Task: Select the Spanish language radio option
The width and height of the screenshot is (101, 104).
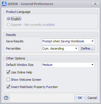Action: coord(8,25)
